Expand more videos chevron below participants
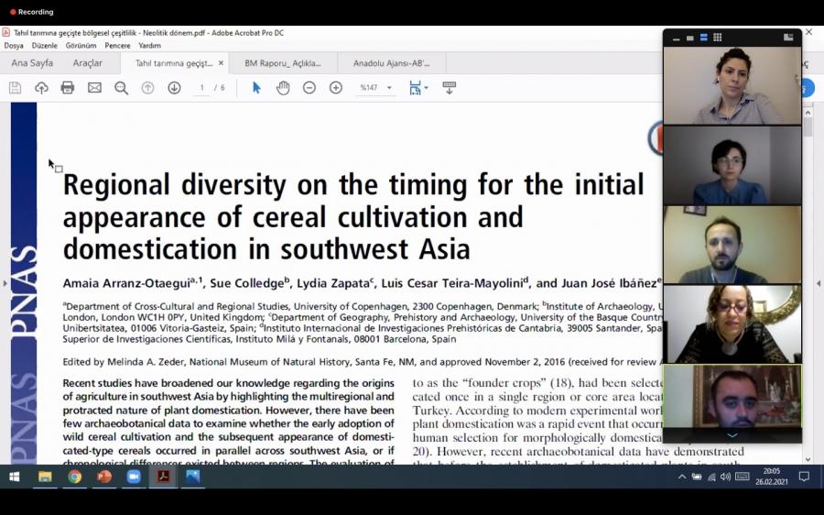The width and height of the screenshot is (824, 515). (x=732, y=435)
